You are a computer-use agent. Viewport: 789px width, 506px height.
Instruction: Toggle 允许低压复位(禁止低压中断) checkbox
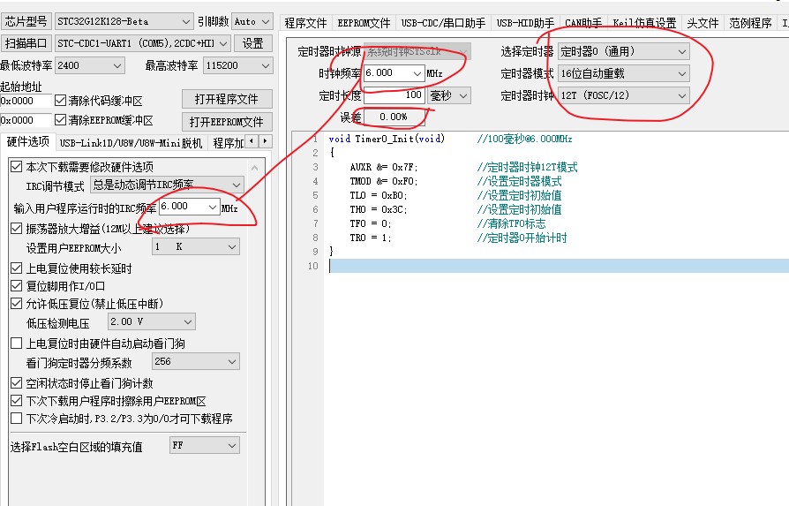17,304
